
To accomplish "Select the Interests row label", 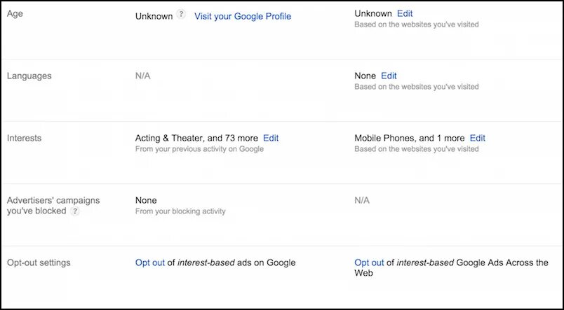I will click(24, 138).
